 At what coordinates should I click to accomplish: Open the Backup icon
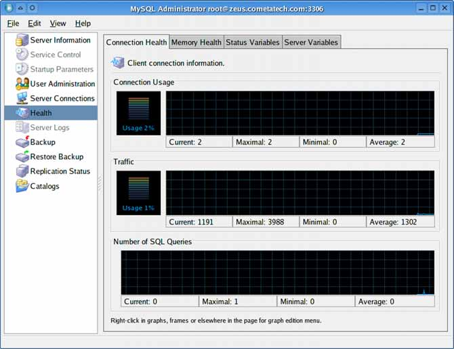tap(22, 142)
